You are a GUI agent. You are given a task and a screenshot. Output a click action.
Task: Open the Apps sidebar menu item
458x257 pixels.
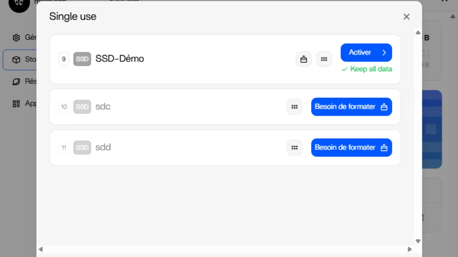pyautogui.click(x=20, y=104)
